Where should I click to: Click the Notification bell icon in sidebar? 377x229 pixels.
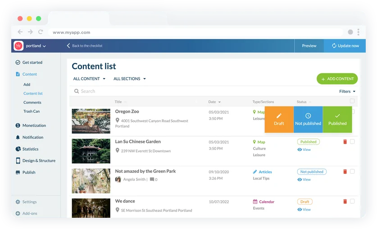click(x=18, y=137)
